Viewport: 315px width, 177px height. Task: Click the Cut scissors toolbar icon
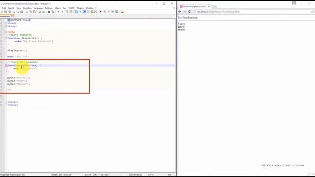click(27, 12)
